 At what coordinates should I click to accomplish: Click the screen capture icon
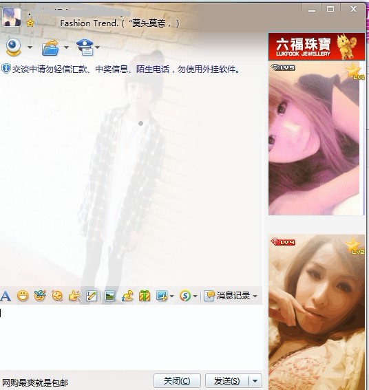[162, 296]
